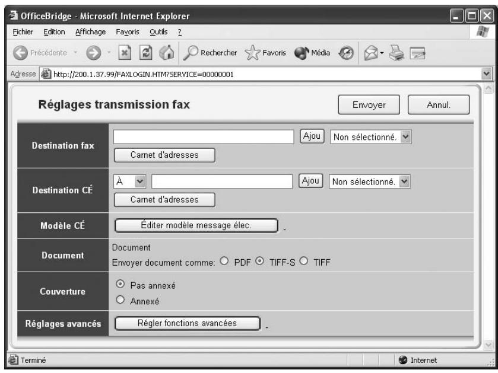498x373 pixels.
Task: Click the Destination fax number input field
Action: pos(202,135)
